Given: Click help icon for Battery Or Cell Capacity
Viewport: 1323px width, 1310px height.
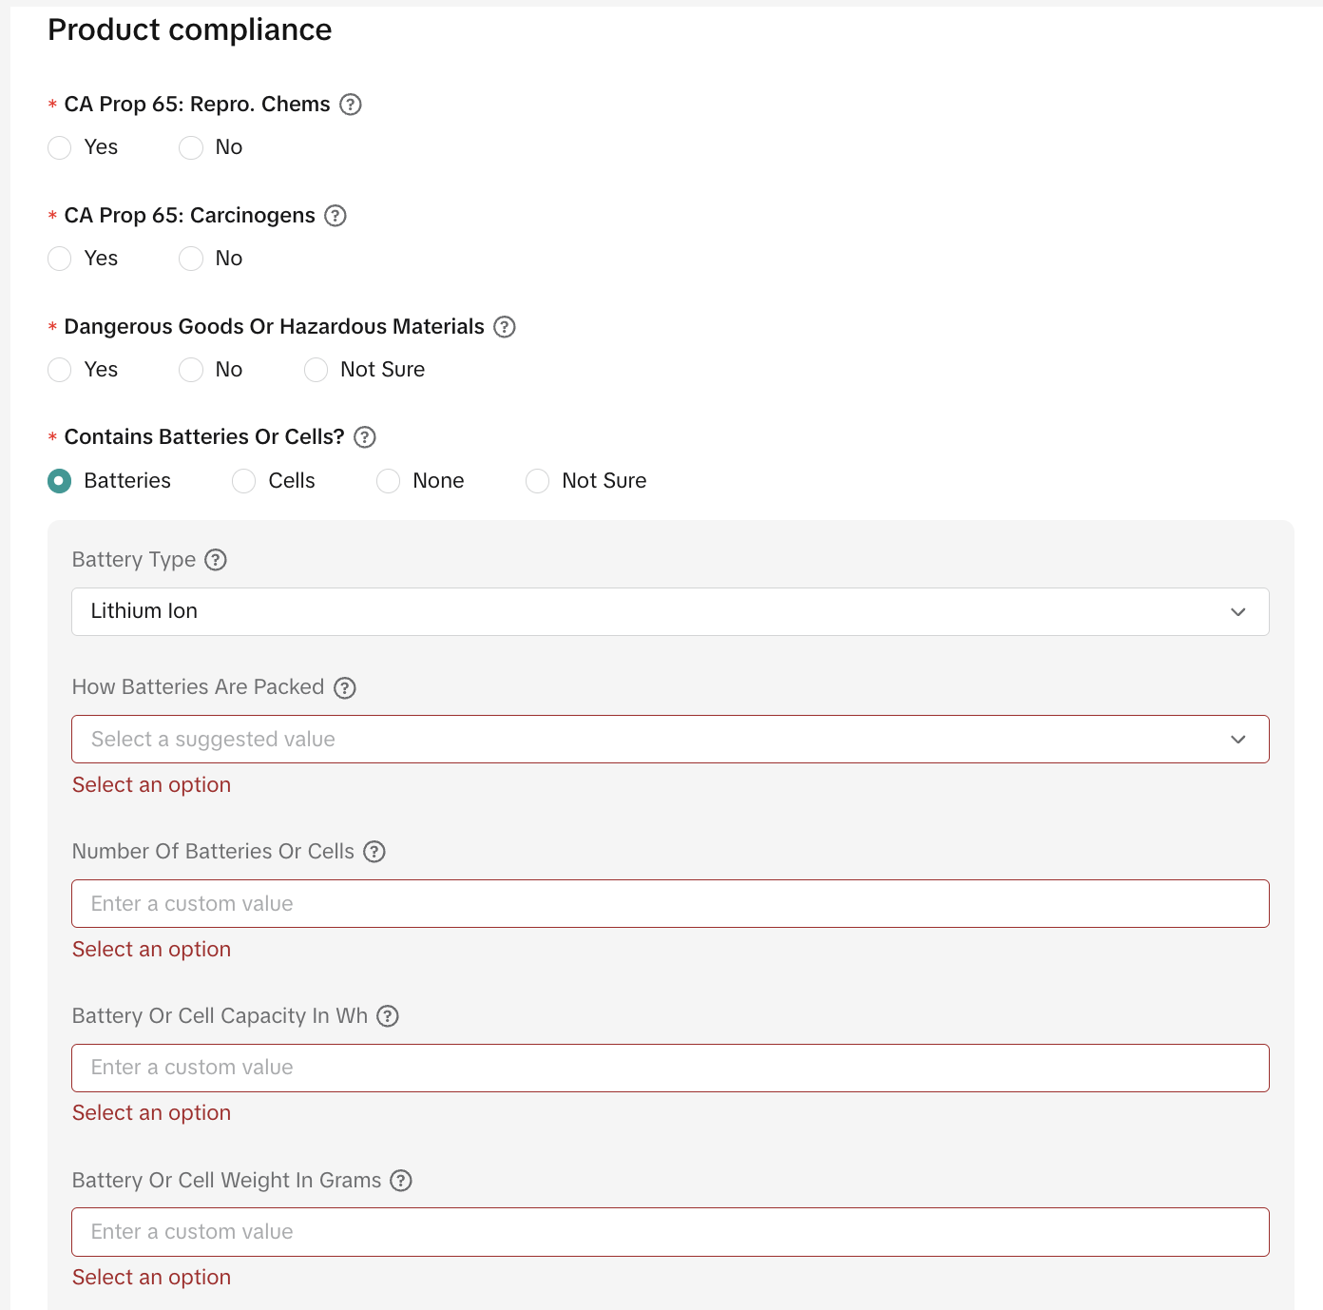Looking at the screenshot, I should pos(388,1016).
